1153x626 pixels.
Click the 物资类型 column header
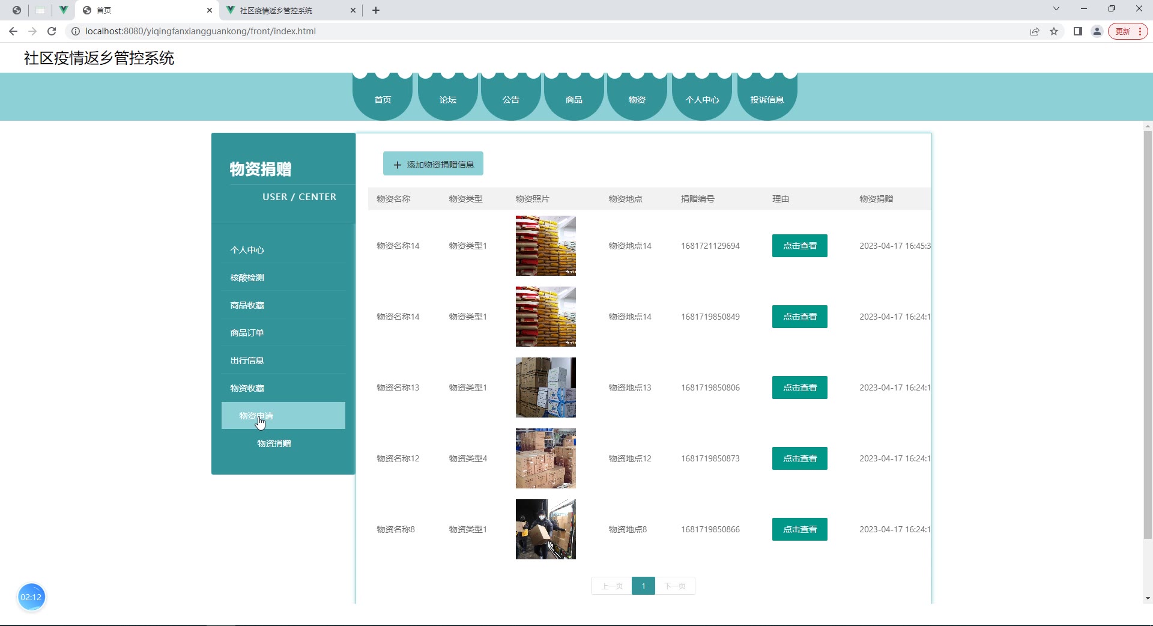(465, 199)
